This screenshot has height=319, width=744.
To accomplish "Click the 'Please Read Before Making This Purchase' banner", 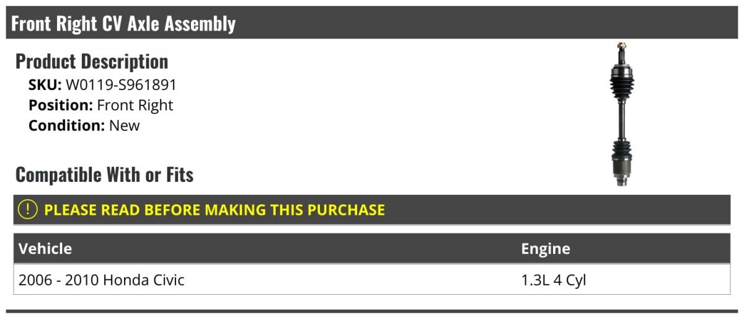I will [x=372, y=210].
